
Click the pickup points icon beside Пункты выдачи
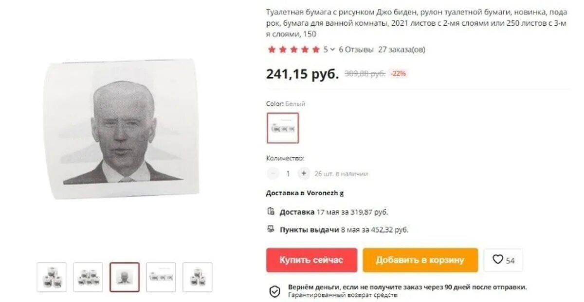click(x=271, y=229)
